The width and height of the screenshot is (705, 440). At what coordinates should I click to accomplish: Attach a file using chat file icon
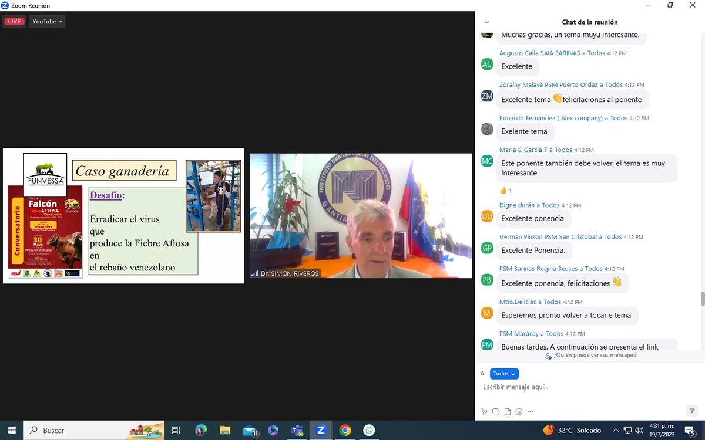(x=508, y=411)
